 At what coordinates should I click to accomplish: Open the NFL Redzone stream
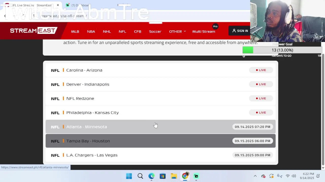click(x=160, y=98)
